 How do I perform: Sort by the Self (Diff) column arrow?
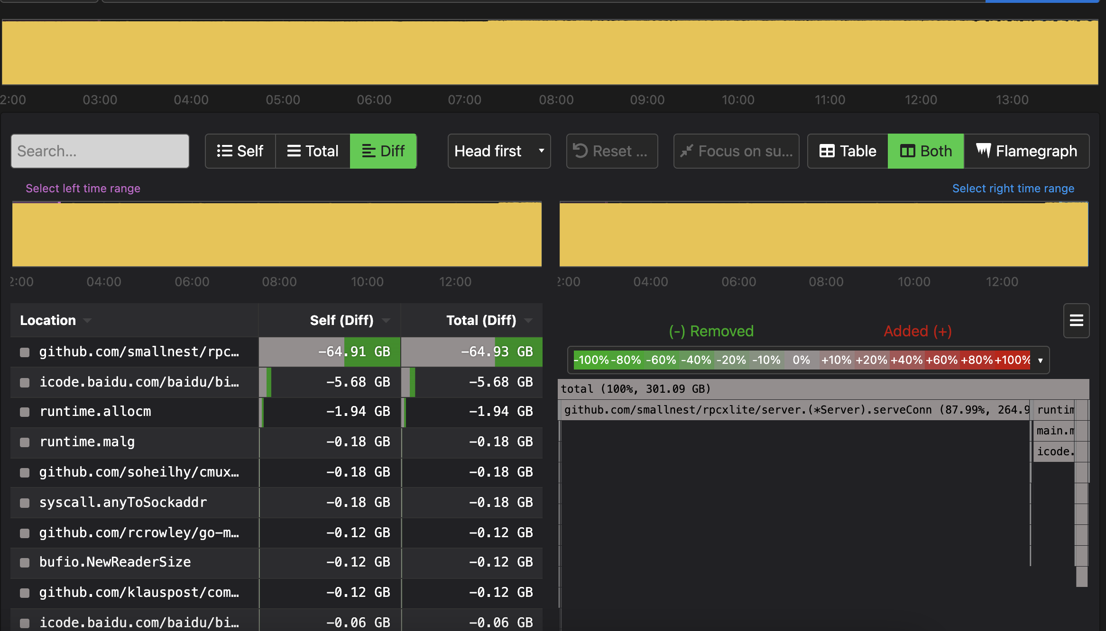point(386,321)
